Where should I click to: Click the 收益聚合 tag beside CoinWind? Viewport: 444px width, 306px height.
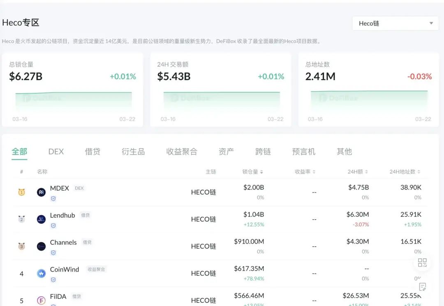[x=96, y=269]
